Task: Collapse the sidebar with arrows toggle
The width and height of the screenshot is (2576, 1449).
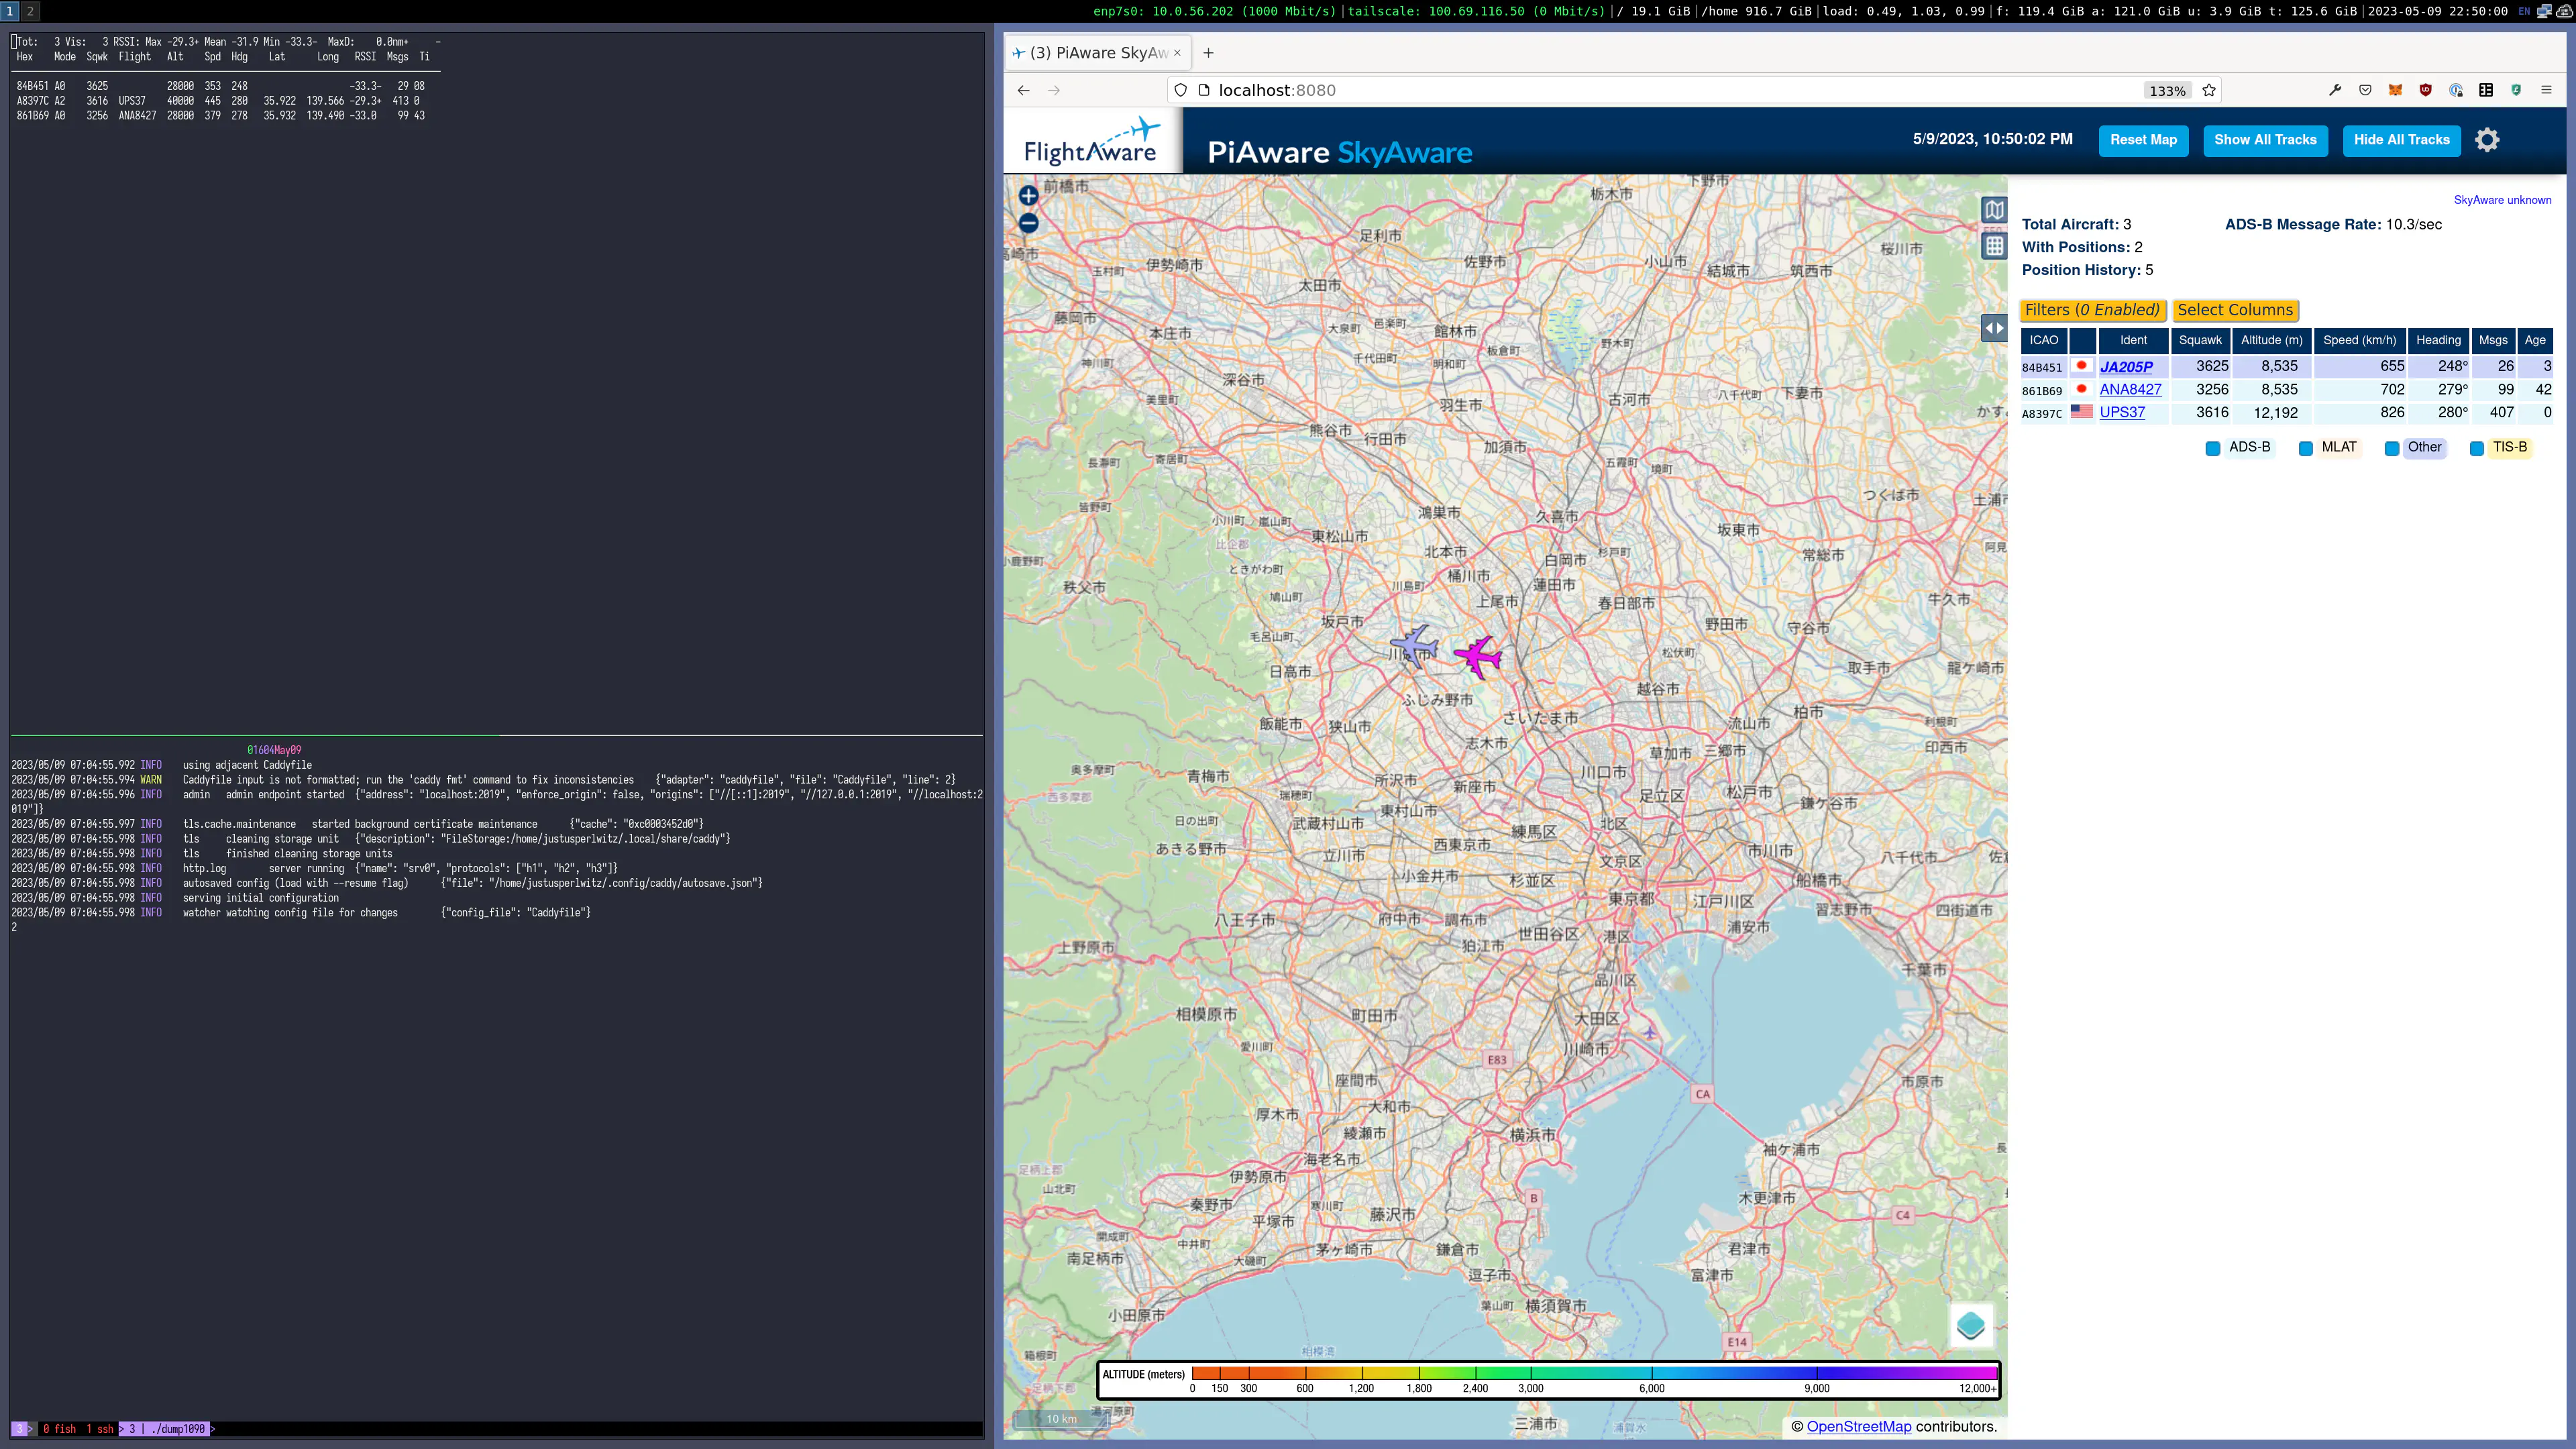Action: (1994, 328)
